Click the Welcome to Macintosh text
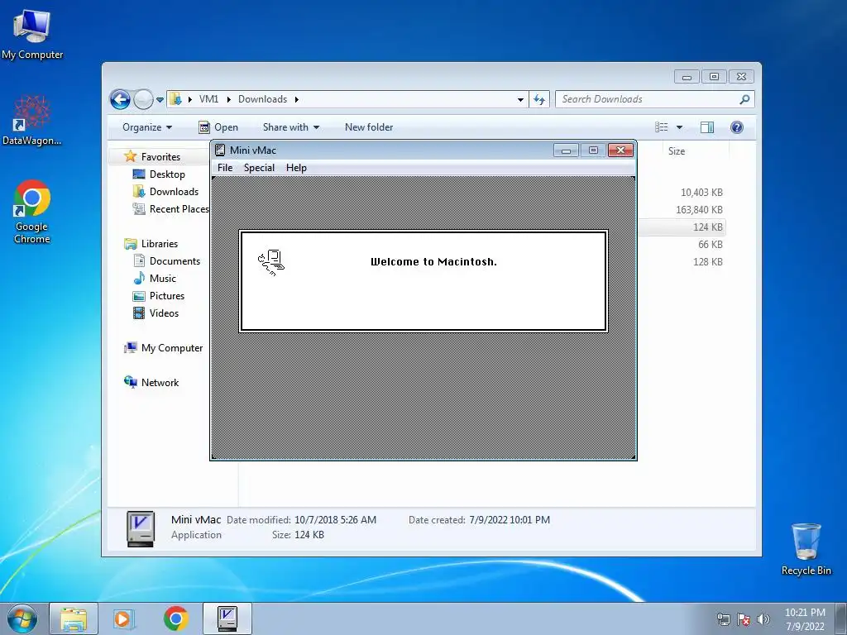This screenshot has width=847, height=635. pos(433,262)
